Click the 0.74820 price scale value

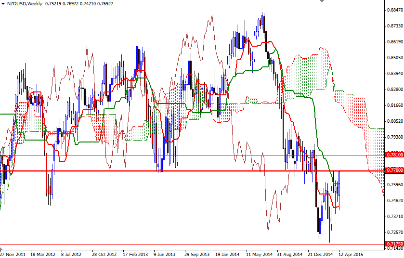(x=395, y=201)
